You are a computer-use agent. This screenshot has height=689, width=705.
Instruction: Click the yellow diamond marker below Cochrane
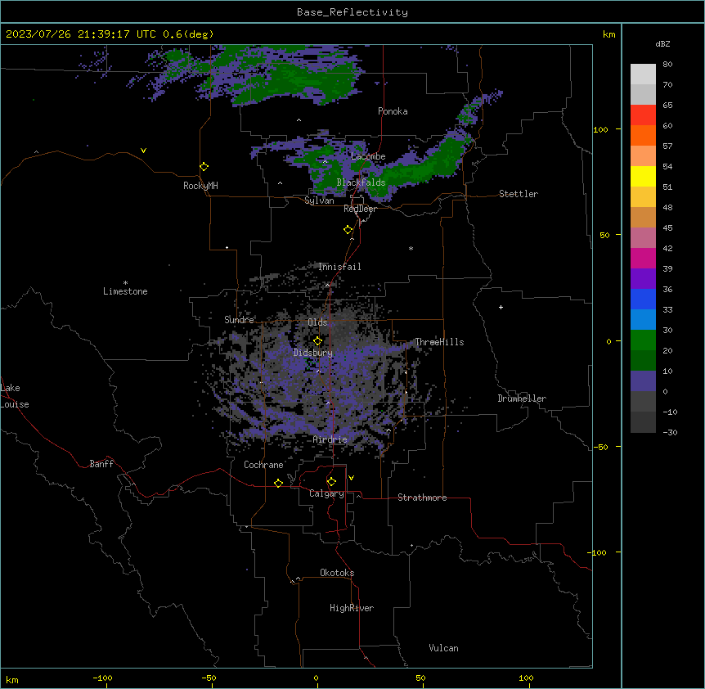(x=279, y=483)
